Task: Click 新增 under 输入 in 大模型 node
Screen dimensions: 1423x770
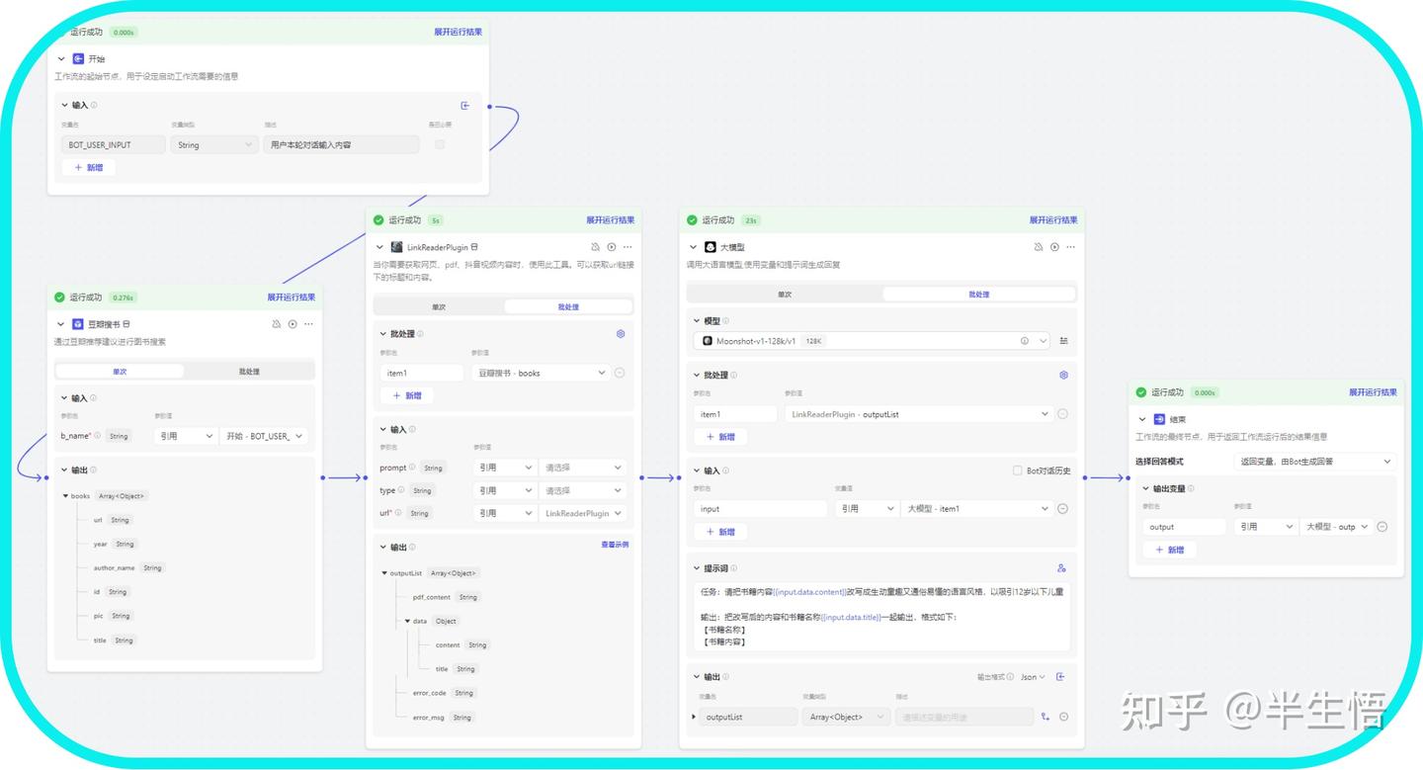Action: click(720, 532)
